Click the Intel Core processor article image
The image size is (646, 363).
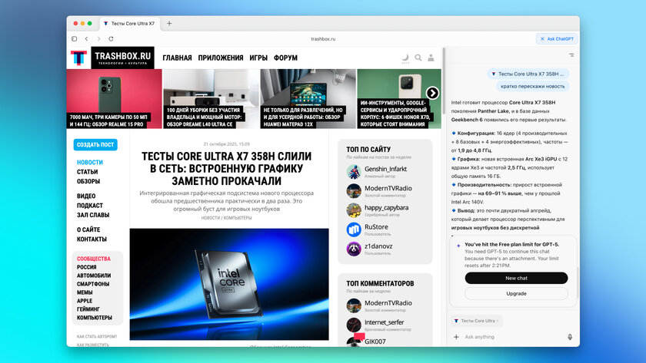229,284
